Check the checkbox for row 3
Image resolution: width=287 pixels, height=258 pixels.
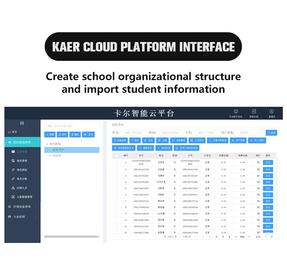[117, 176]
